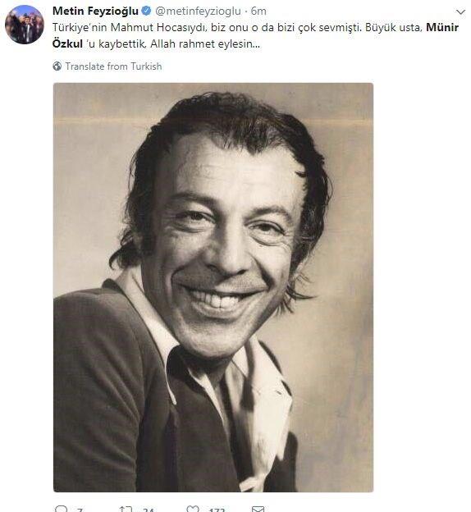
Task: Click the reply count number
Action: (x=80, y=510)
